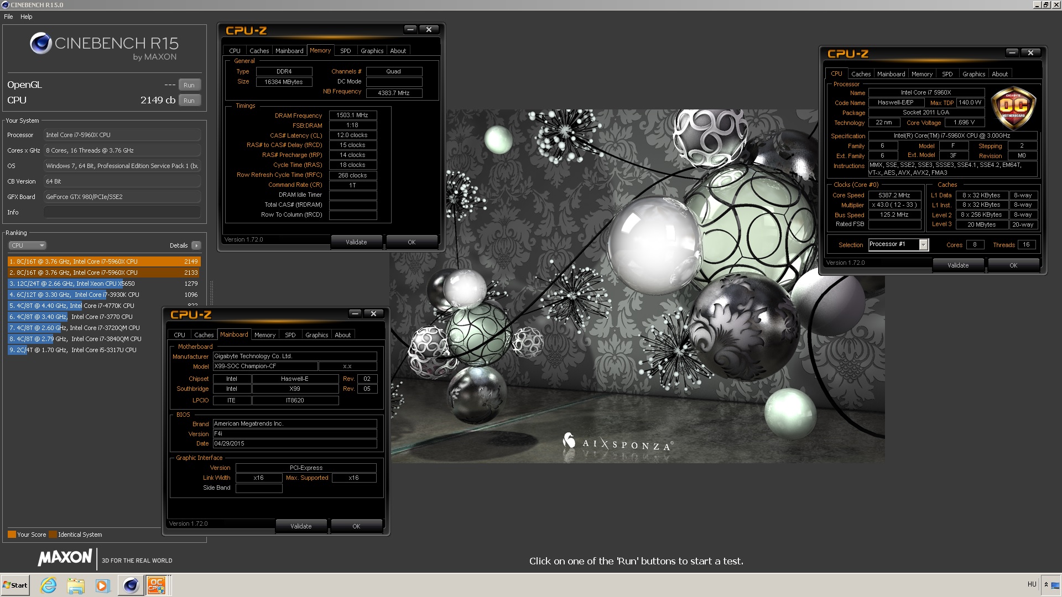Select Cinebench icon in taskbar

pyautogui.click(x=131, y=585)
